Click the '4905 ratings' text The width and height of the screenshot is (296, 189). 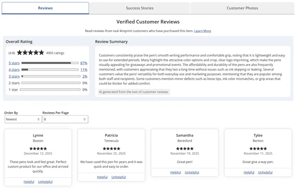pos(55,53)
